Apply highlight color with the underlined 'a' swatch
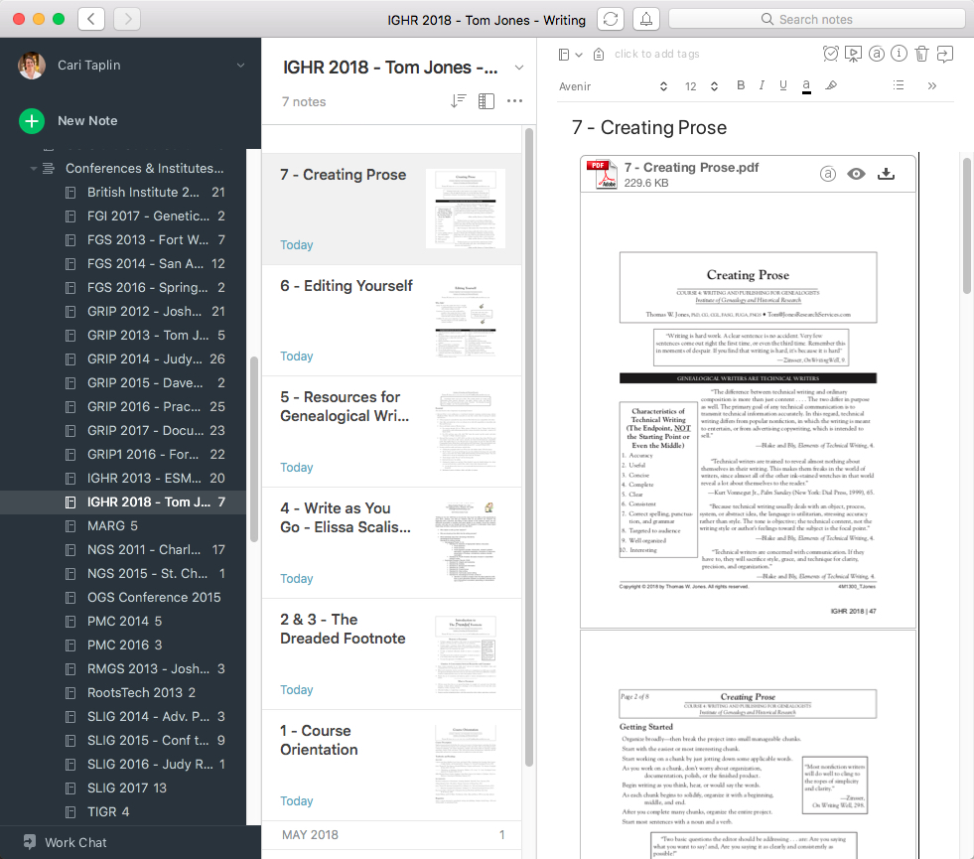The image size is (974, 859). click(806, 85)
